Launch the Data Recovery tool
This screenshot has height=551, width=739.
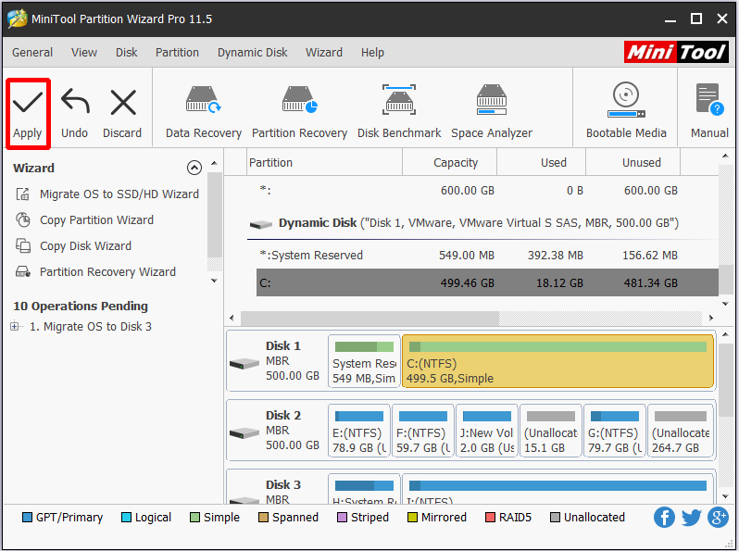tap(204, 112)
